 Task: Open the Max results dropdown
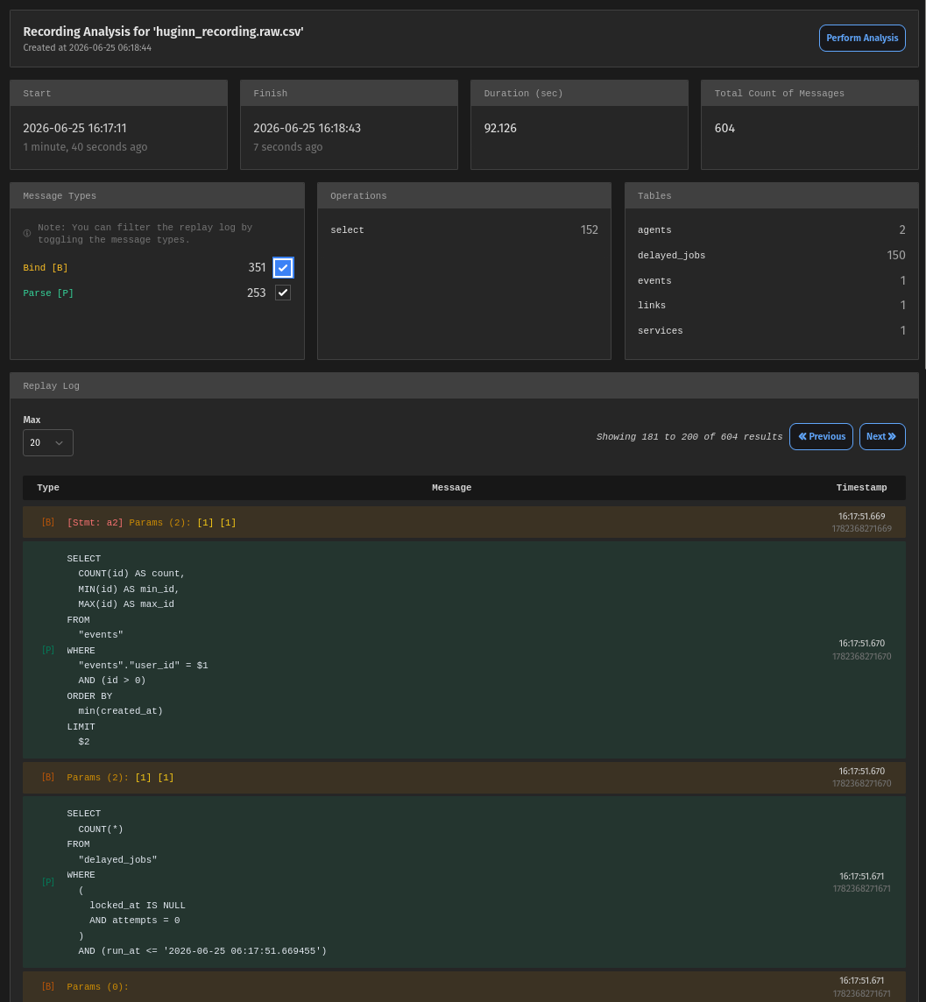(48, 443)
